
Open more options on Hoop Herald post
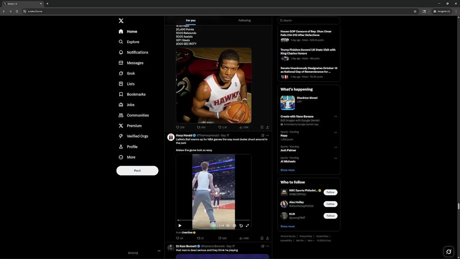pyautogui.click(x=267, y=136)
